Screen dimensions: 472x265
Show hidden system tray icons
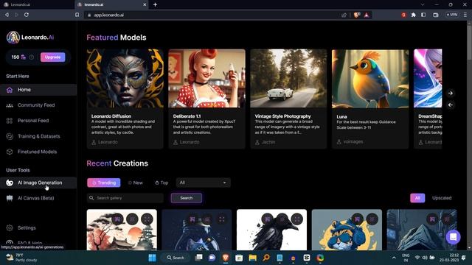coord(394,258)
